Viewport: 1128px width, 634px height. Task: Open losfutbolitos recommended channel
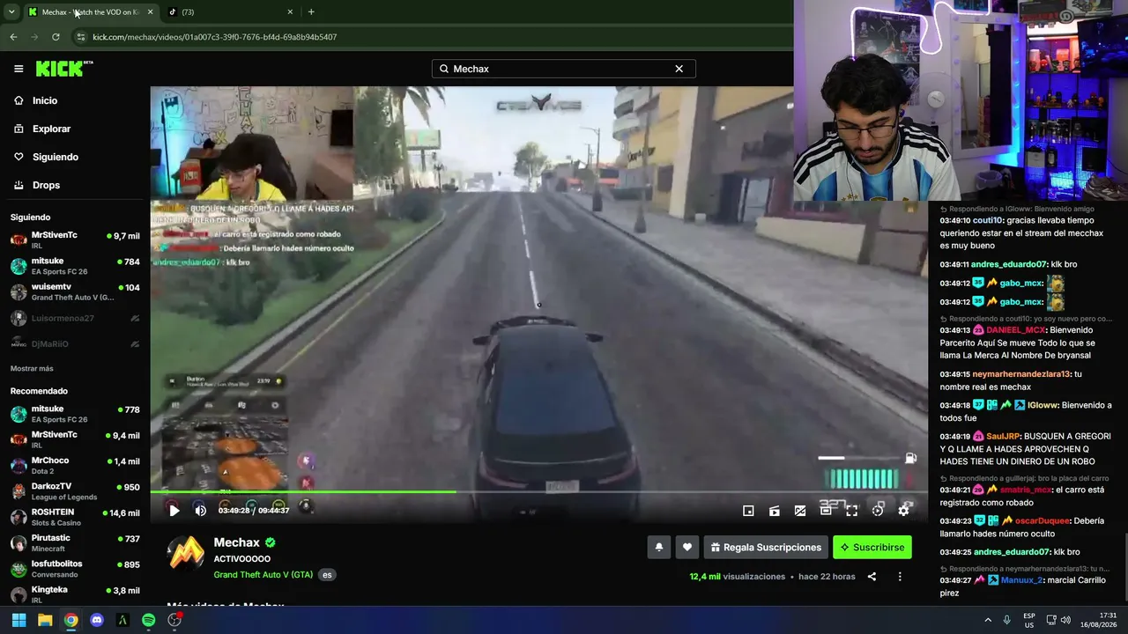[x=75, y=569]
